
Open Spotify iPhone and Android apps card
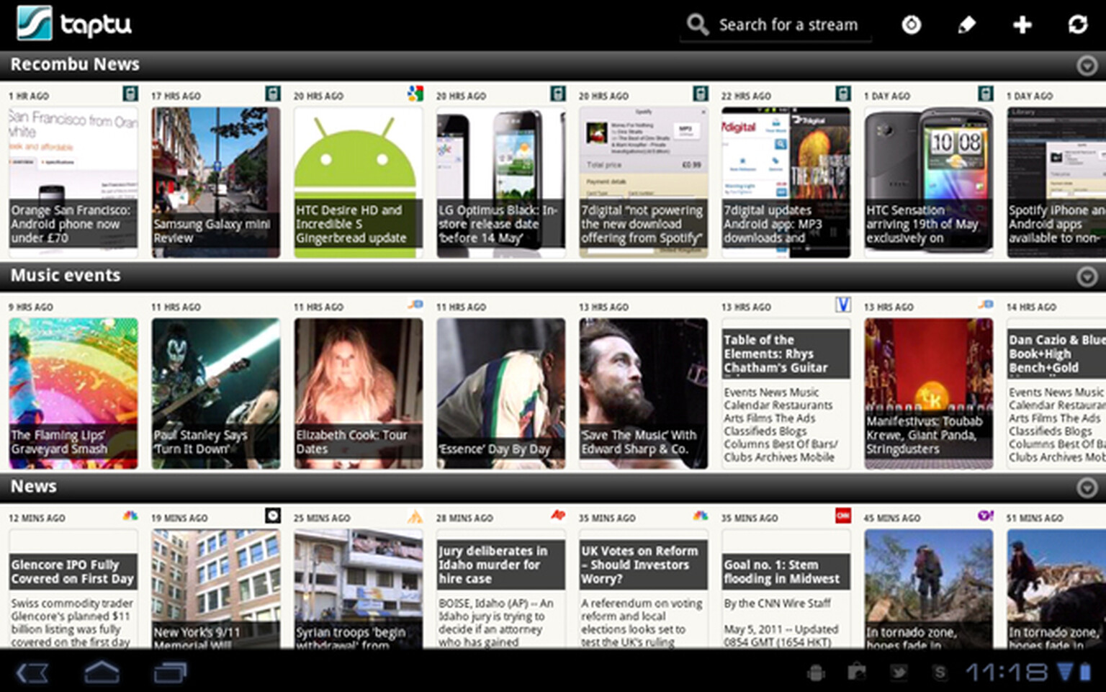pos(1056,182)
